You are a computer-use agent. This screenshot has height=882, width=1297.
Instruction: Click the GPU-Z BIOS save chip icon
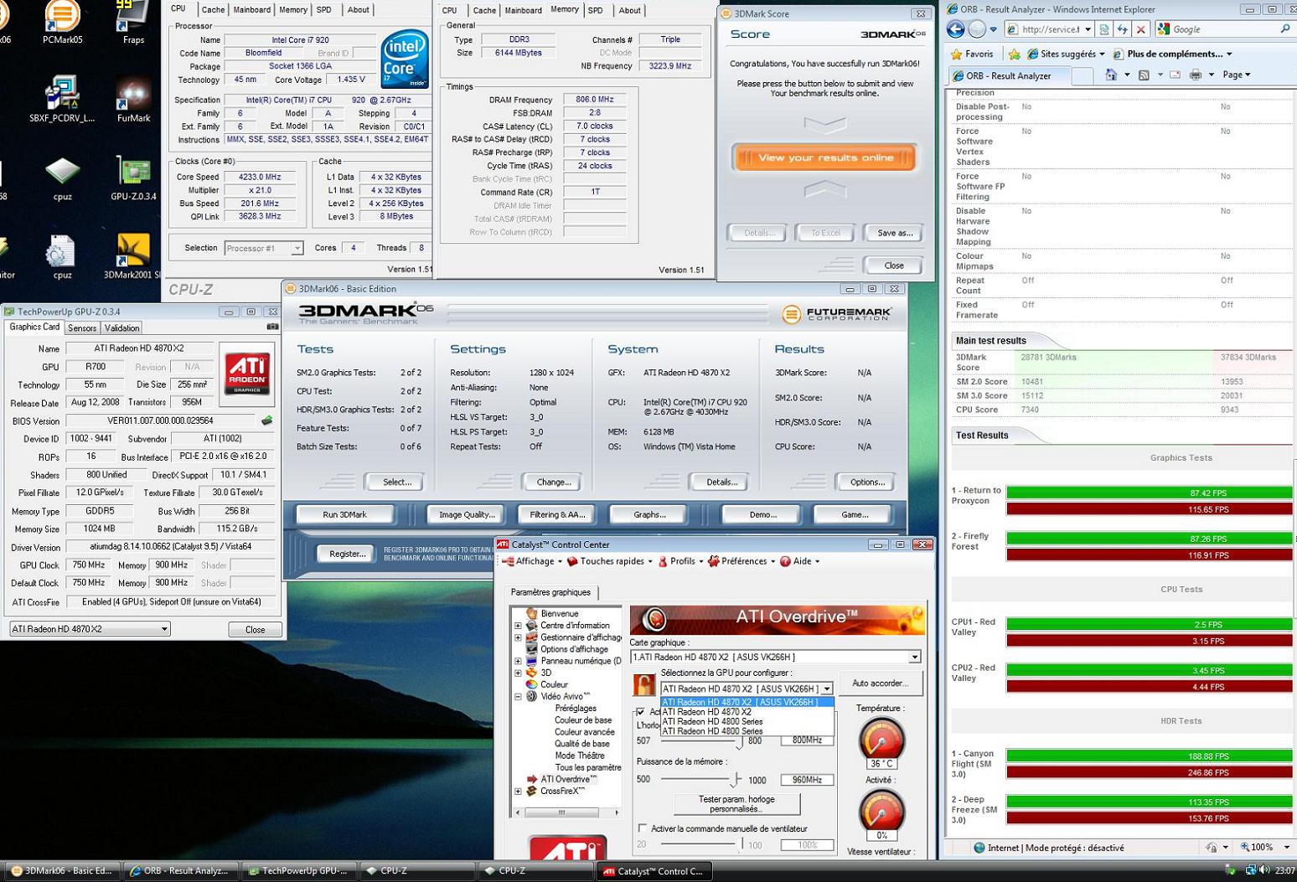click(x=266, y=420)
